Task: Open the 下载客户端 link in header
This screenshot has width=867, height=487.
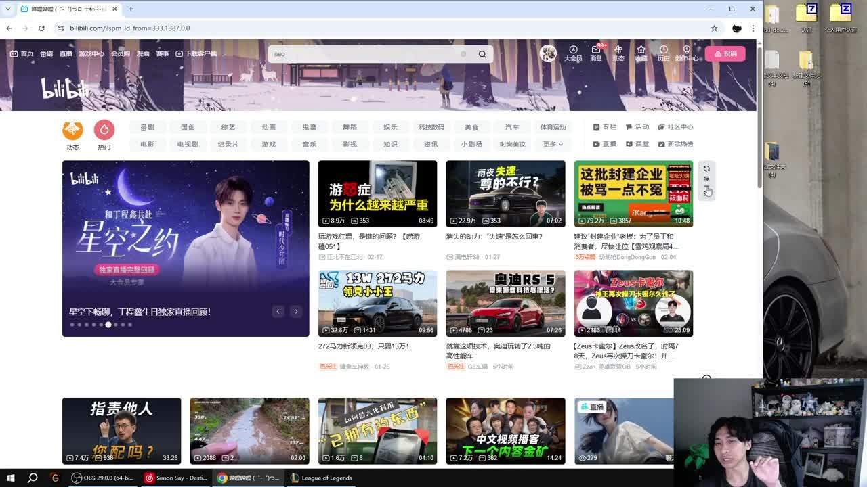Action: click(x=196, y=53)
